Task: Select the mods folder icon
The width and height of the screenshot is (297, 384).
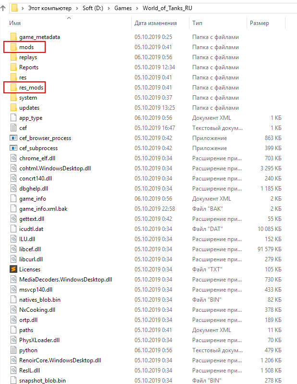Action: click(14, 47)
